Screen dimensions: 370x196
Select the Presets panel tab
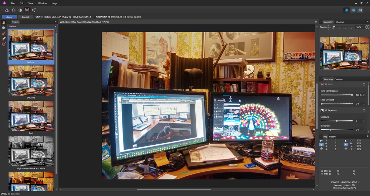coord(15,22)
